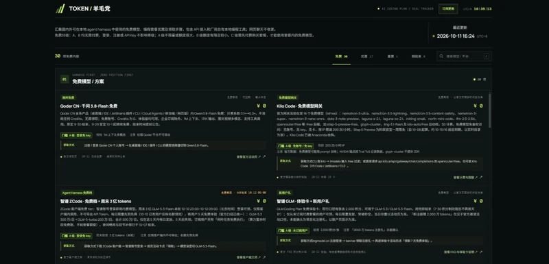The width and height of the screenshot is (549, 264).
Task: Open the ZCode client documentation link
Action: click(248, 257)
